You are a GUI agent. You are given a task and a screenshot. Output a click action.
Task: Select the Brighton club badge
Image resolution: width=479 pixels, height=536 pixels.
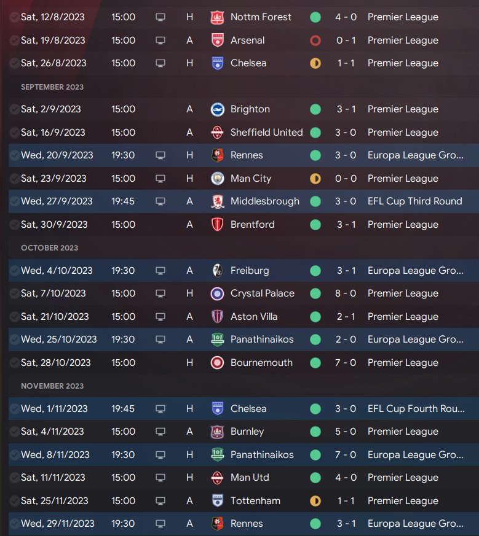pyautogui.click(x=216, y=109)
